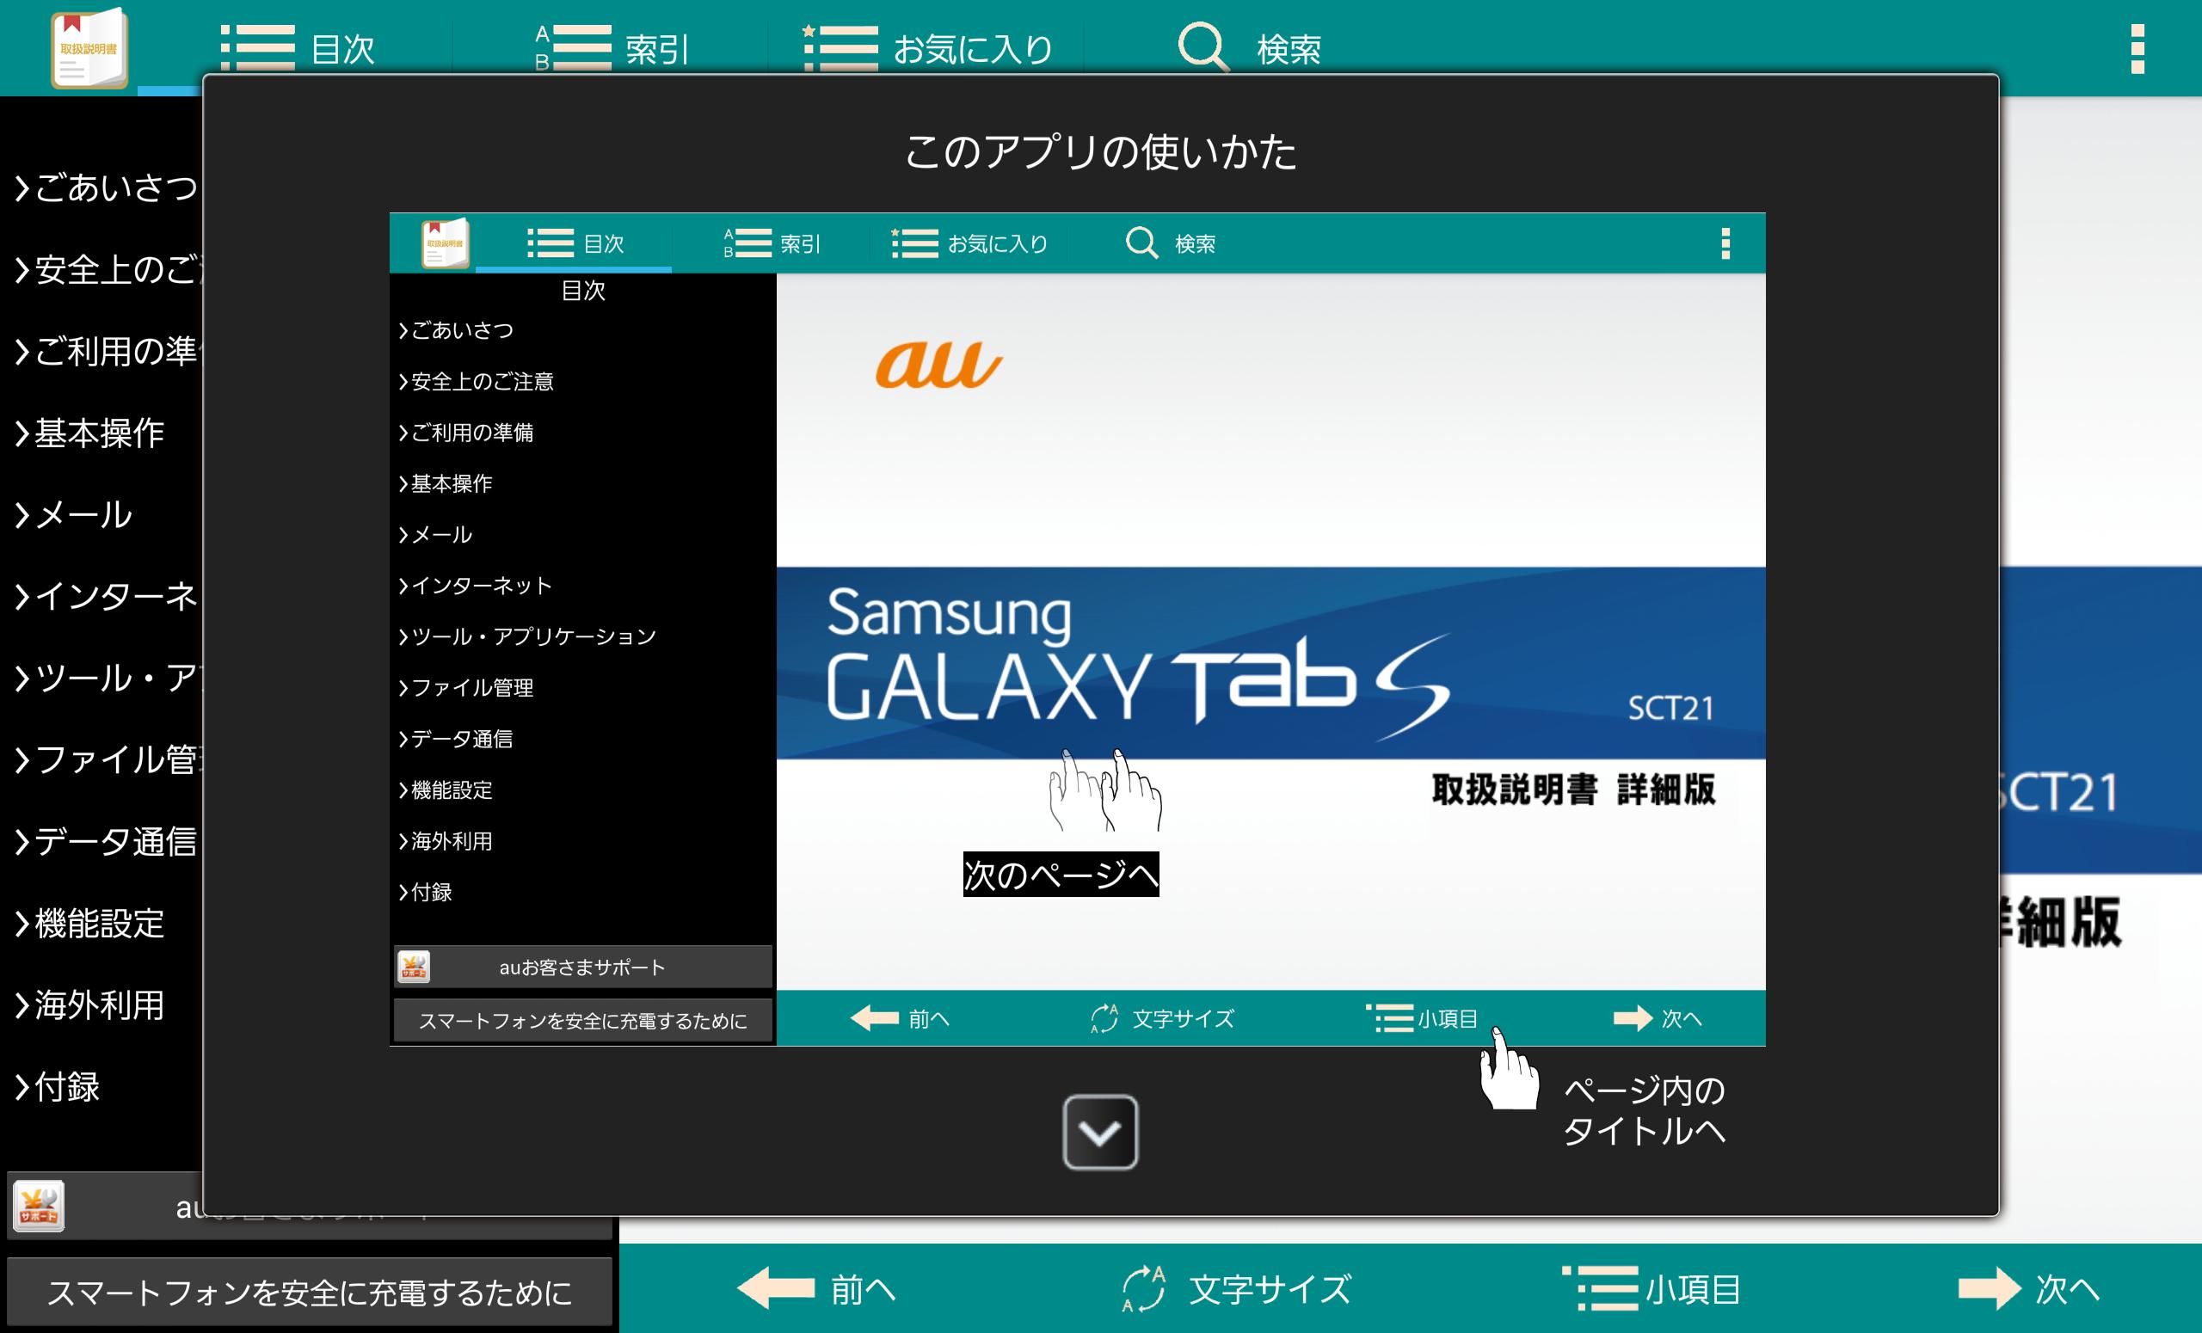This screenshot has height=1333, width=2202.
Task: Tap 小項目 inside the tutorial image
Action: [x=1422, y=1018]
